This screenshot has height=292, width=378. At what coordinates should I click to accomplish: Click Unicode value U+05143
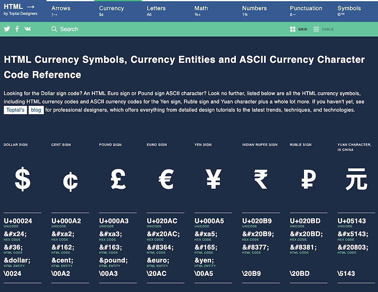352,221
